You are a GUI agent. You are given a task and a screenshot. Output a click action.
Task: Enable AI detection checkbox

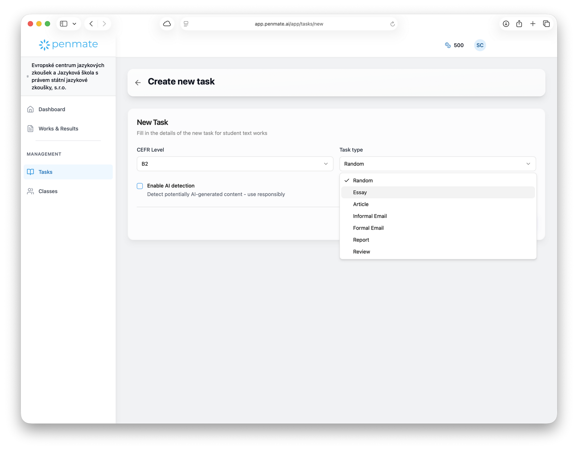tap(140, 186)
